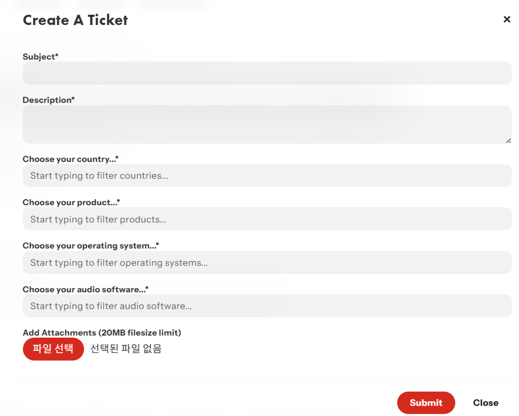Click the 선택된 파일 없음 file status text
Image resolution: width=519 pixels, height=416 pixels.
point(126,349)
